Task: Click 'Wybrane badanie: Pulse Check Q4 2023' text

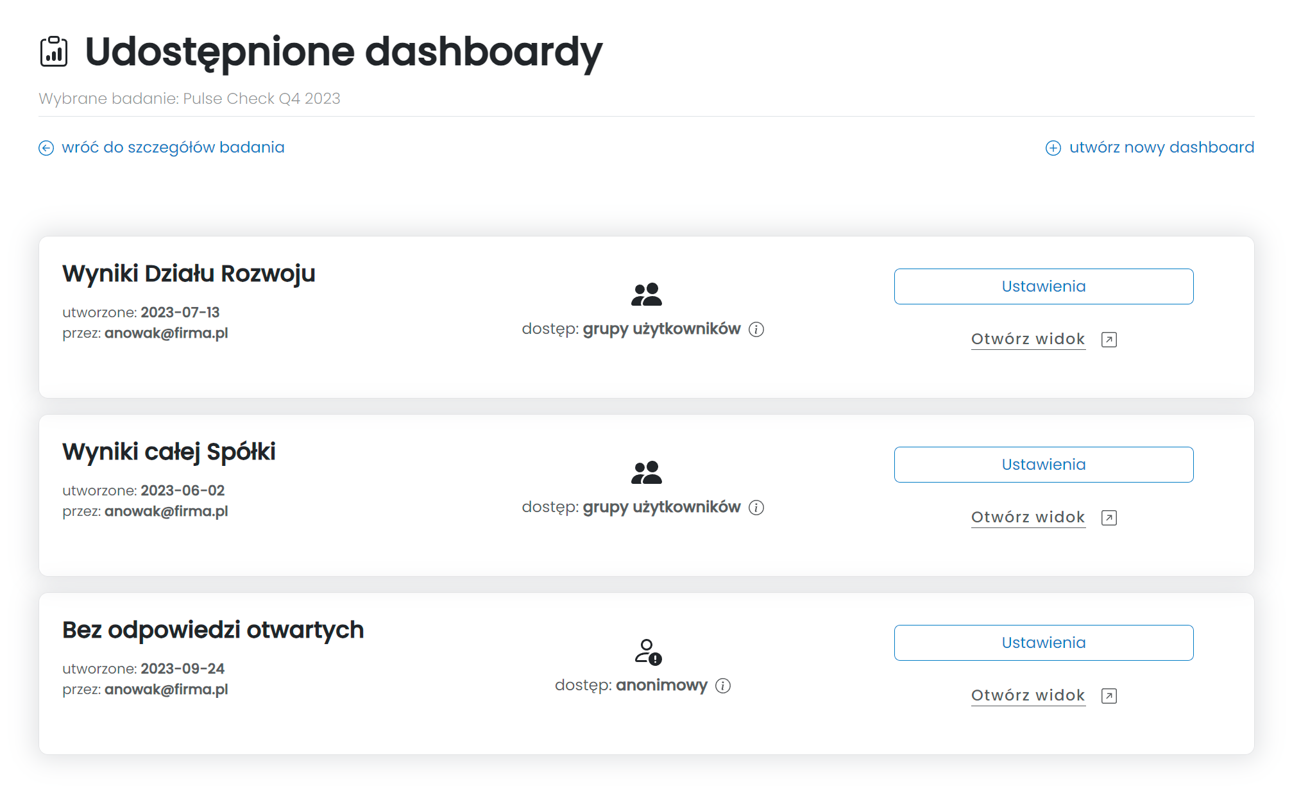Action: pos(189,99)
